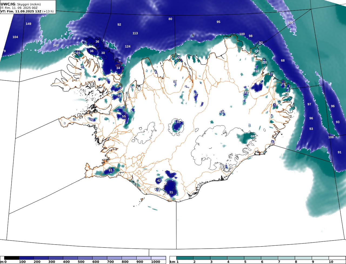Click the visibility value 113
The image size is (346, 264).
pos(135,33)
